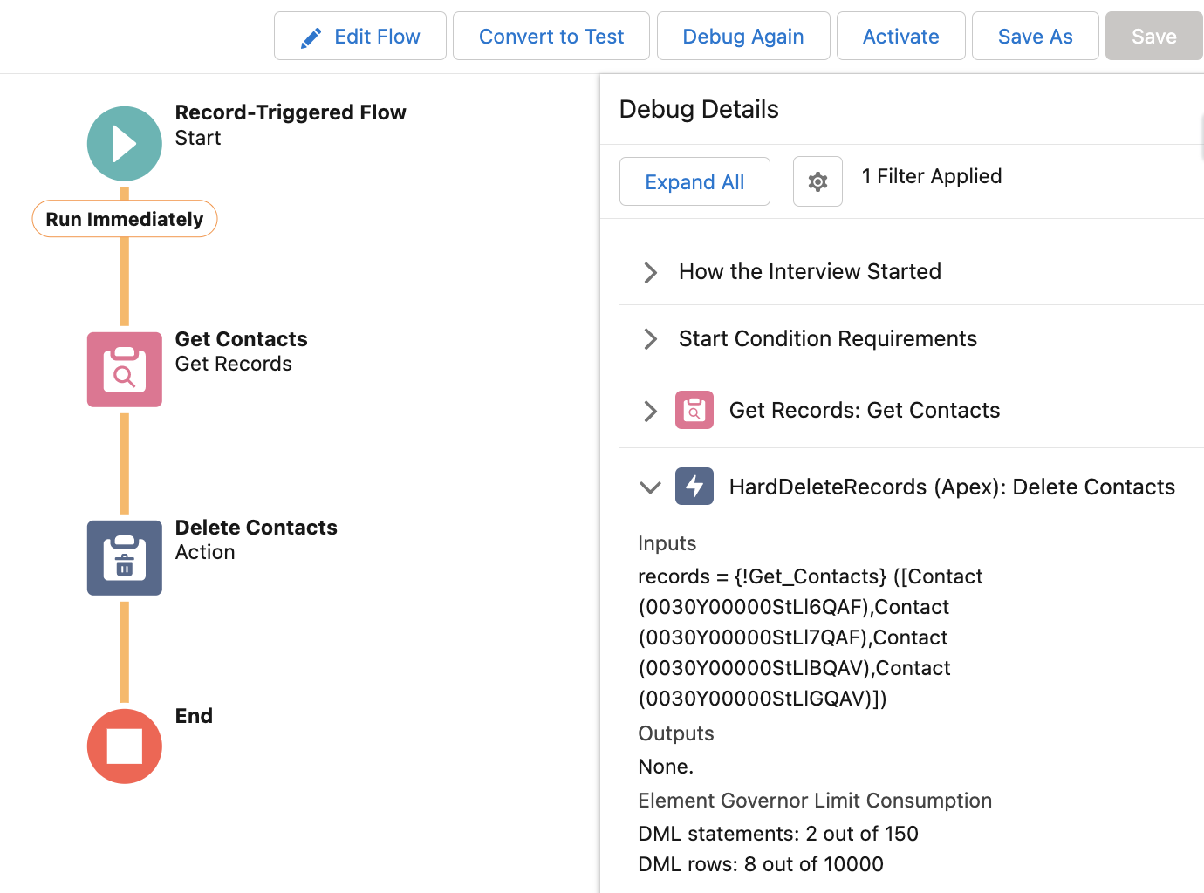Click the Run Immediately label on the flow path
1204x893 pixels.
124,219
